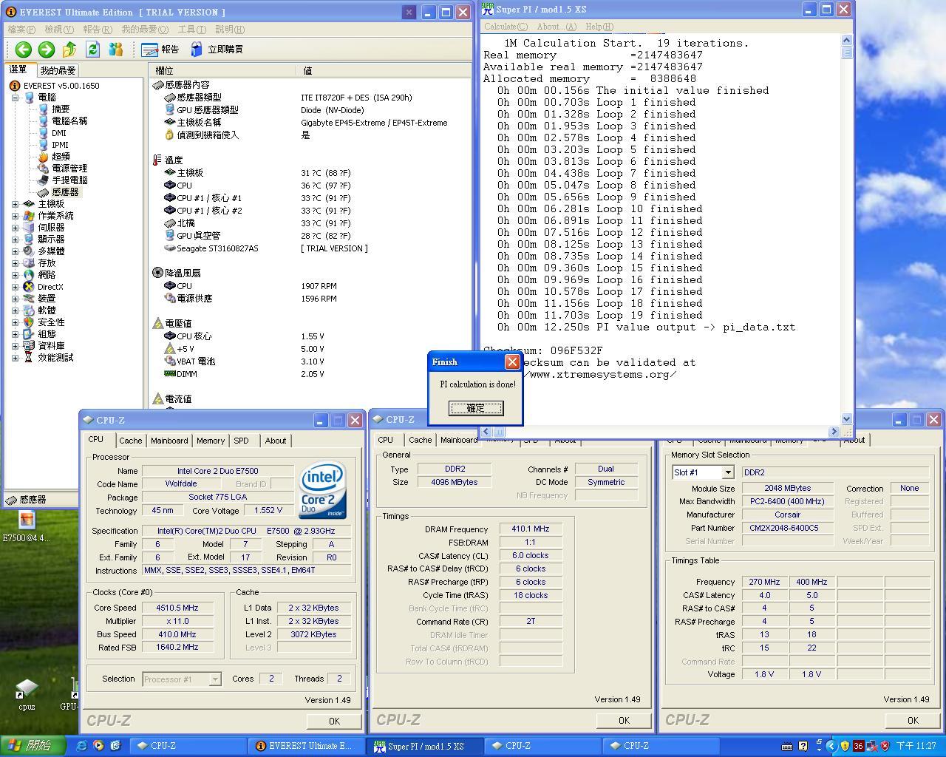The height and width of the screenshot is (757, 946).
Task: Expand the 主機板 tree node
Action: 16,204
